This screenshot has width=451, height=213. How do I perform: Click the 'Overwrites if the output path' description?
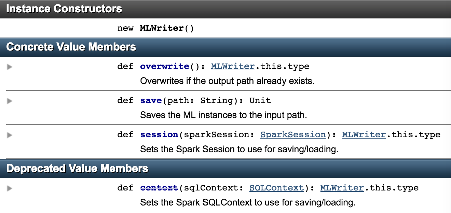coord(227,81)
